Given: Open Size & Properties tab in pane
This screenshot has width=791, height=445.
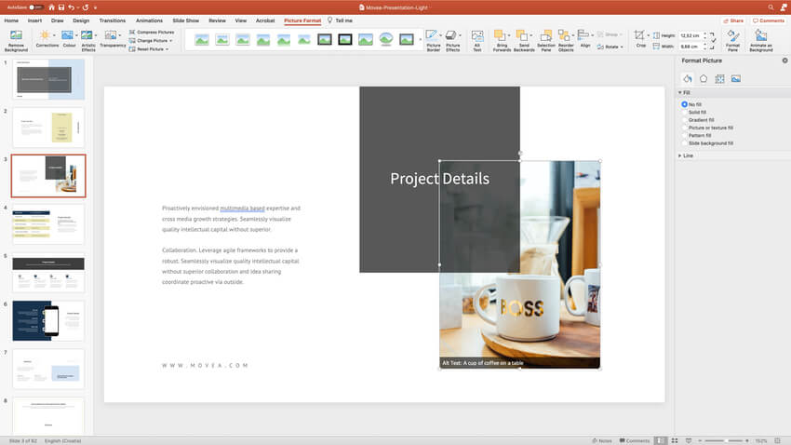Looking at the screenshot, I should (719, 78).
